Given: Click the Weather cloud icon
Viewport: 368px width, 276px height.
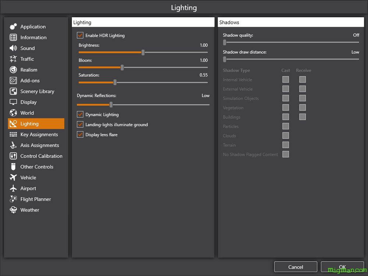Looking at the screenshot, I should [x=13, y=210].
